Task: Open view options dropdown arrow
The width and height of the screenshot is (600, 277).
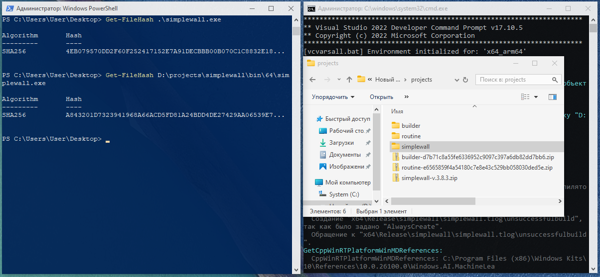Action: point(536,97)
